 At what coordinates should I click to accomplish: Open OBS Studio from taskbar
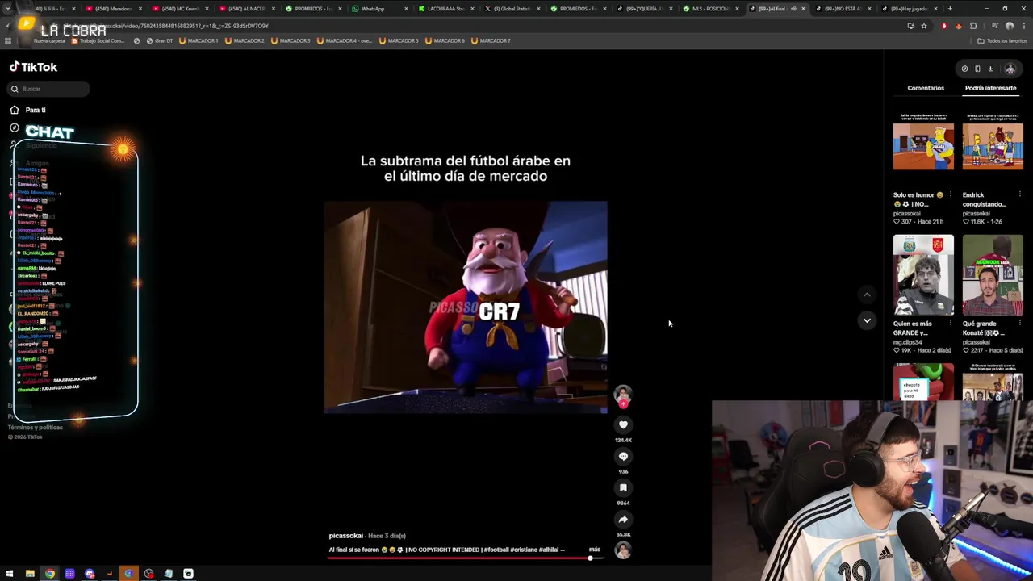coord(148,574)
